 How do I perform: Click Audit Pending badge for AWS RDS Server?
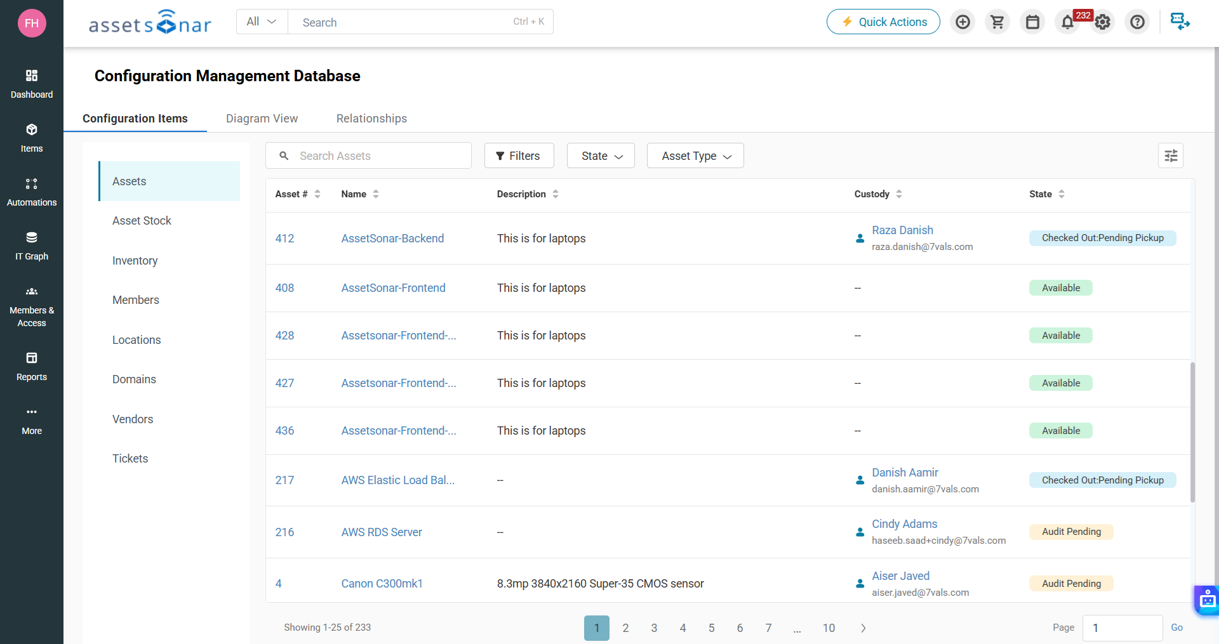tap(1071, 532)
